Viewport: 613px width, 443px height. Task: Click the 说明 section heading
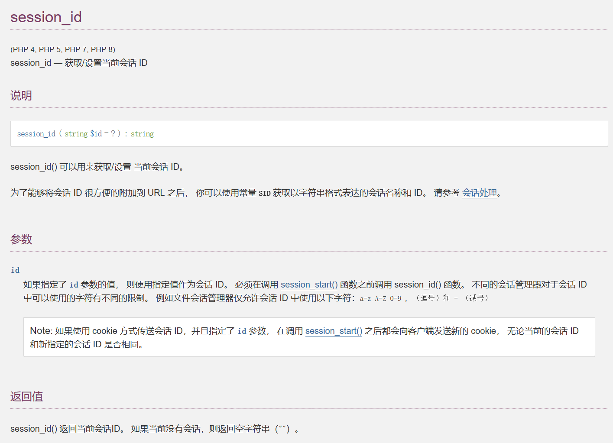(x=21, y=95)
